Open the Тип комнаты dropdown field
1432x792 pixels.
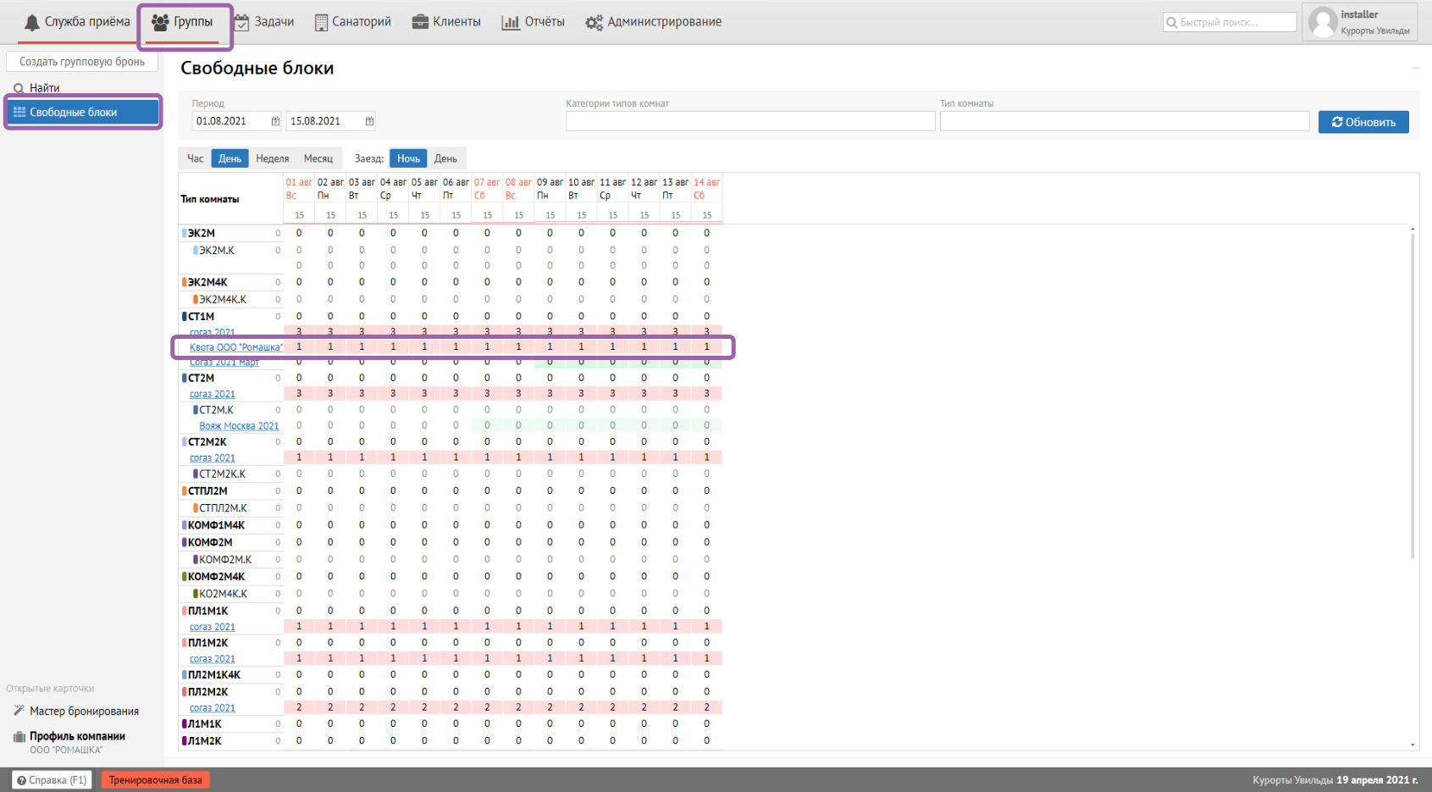coord(1124,121)
